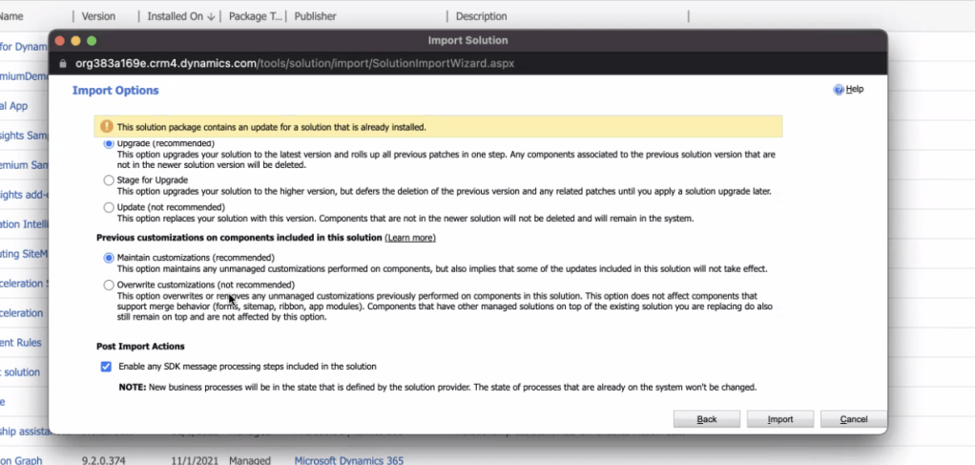Select the Upgrade (recommended) radio option

click(108, 143)
